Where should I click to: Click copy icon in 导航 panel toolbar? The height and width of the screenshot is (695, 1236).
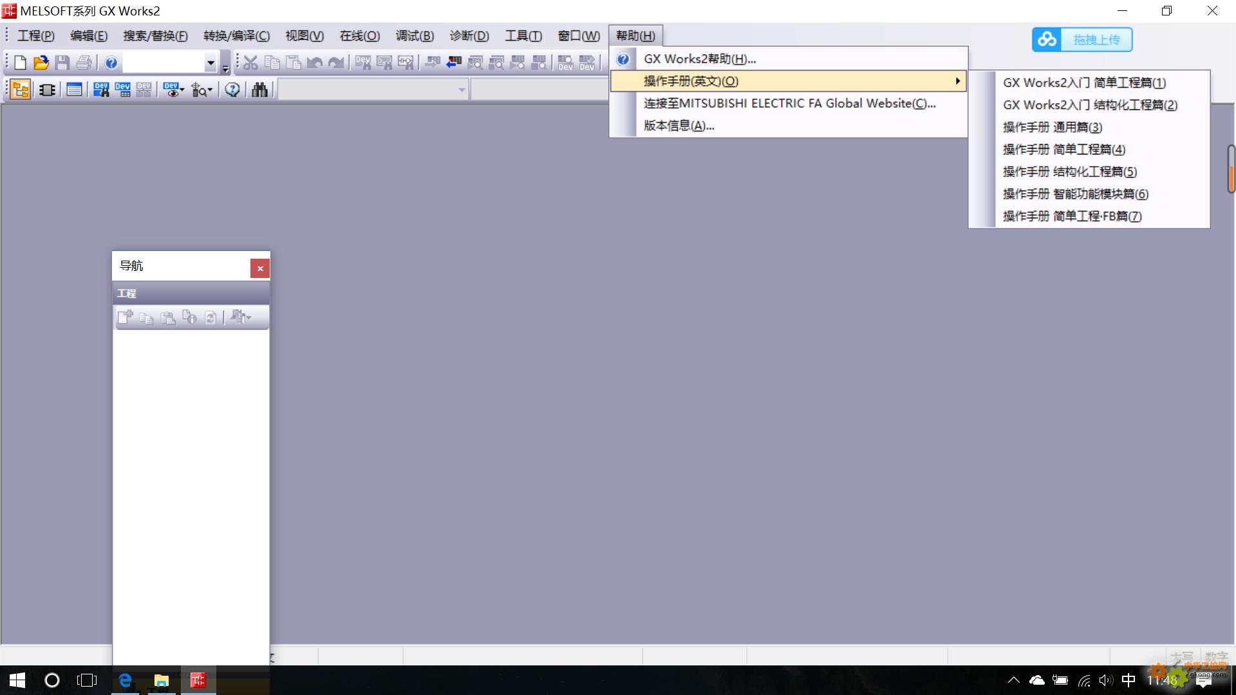pos(146,318)
